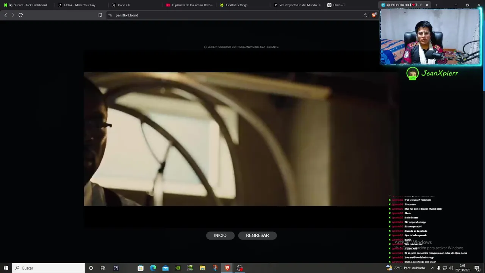The height and width of the screenshot is (273, 485).
Task: Open El planeta de los simios tab
Action: (189, 5)
